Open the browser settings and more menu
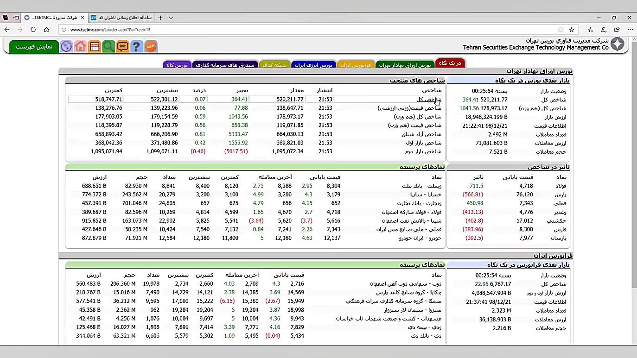 tap(630, 30)
